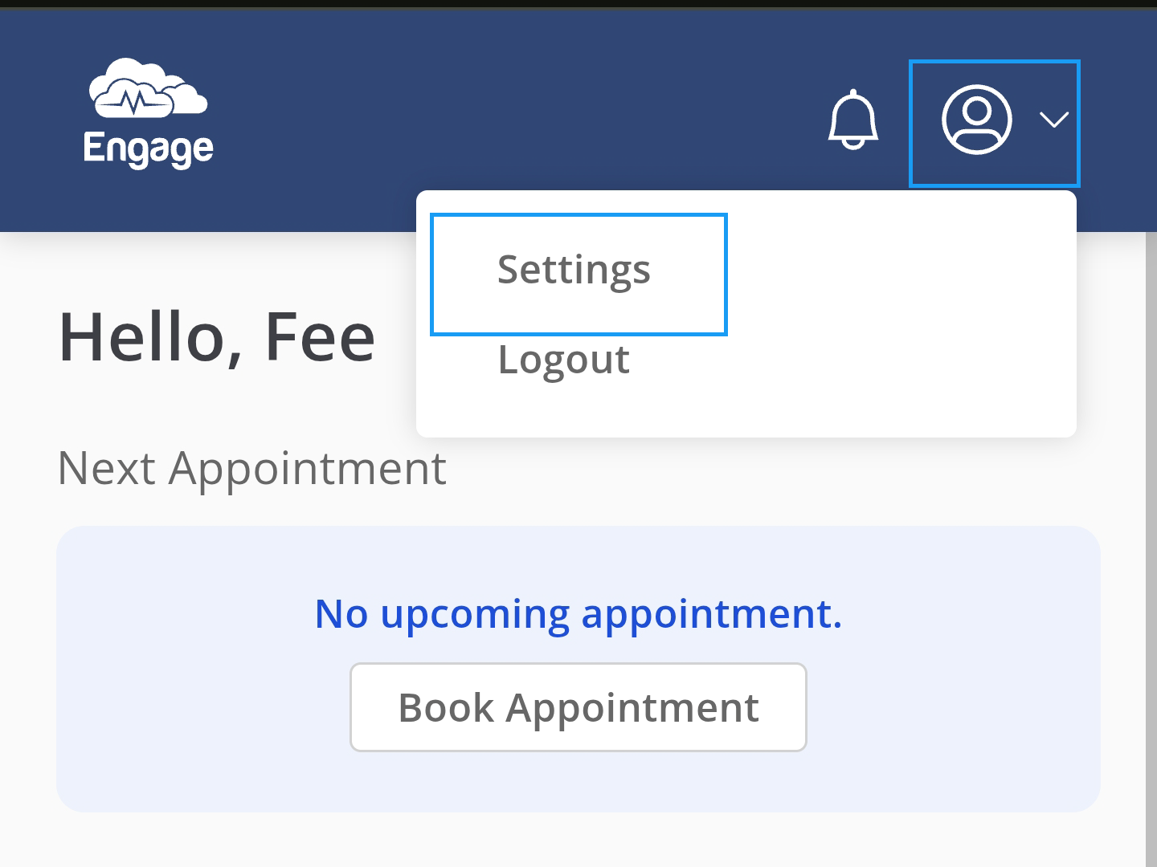
Task: Click the Engage cloud logo icon
Action: coord(147,88)
